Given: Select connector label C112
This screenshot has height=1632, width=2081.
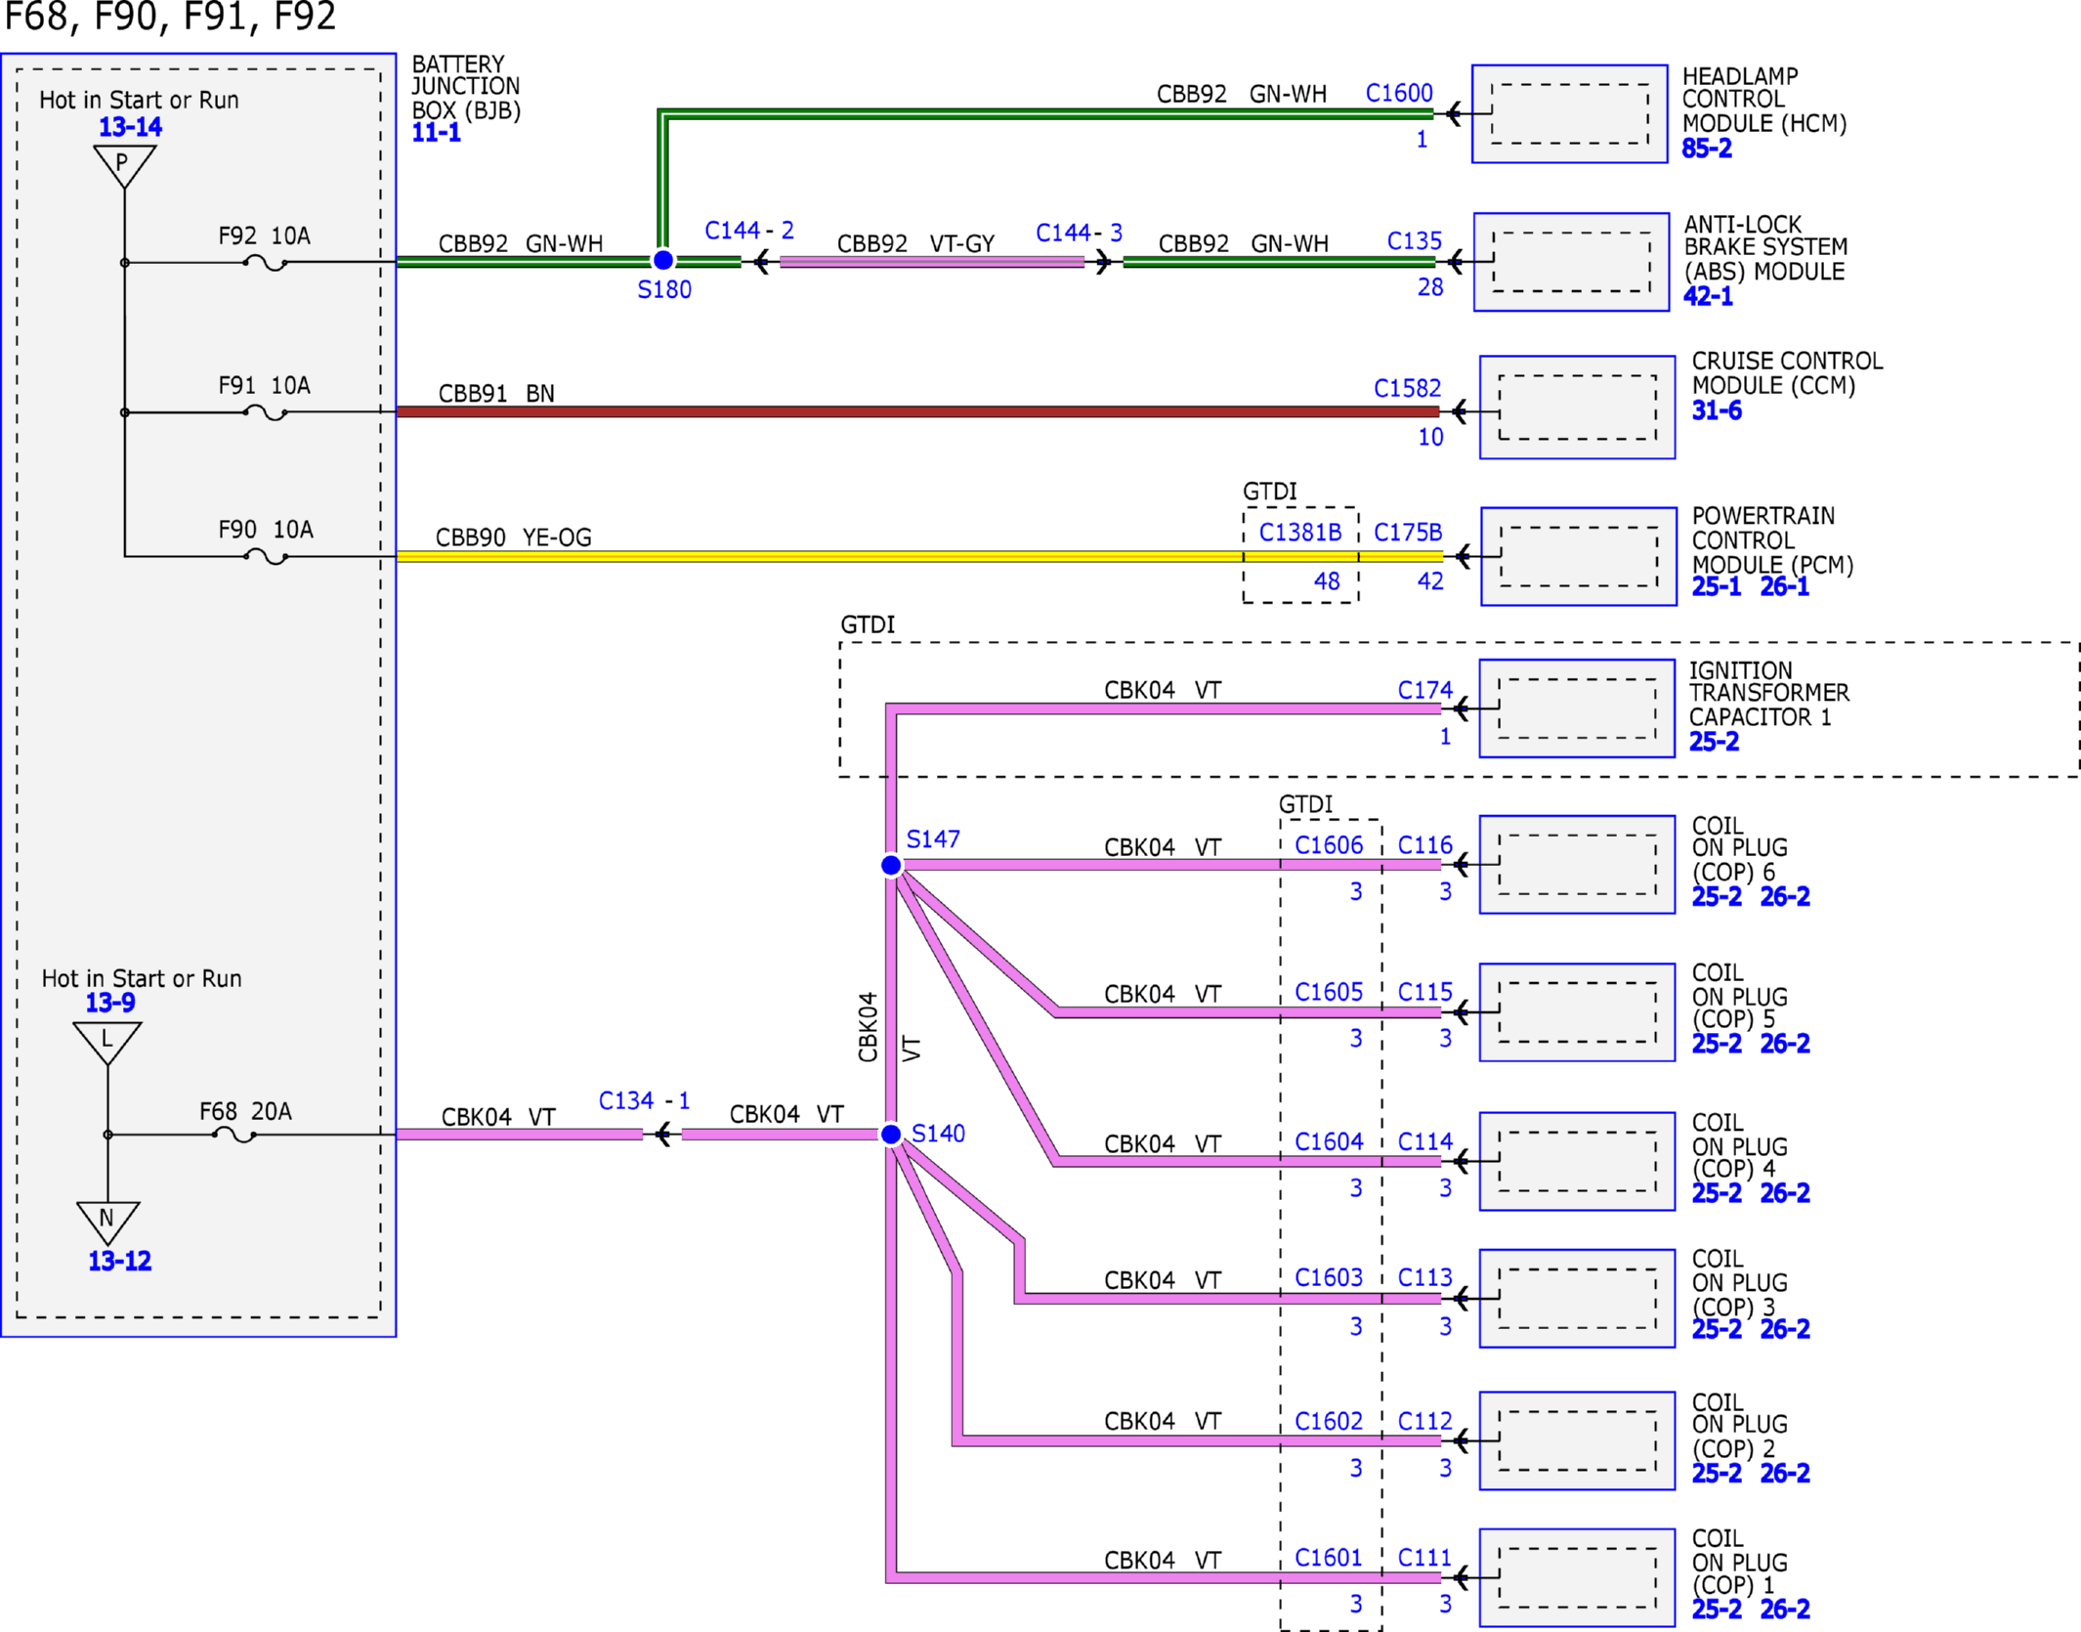Looking at the screenshot, I should [1425, 1421].
